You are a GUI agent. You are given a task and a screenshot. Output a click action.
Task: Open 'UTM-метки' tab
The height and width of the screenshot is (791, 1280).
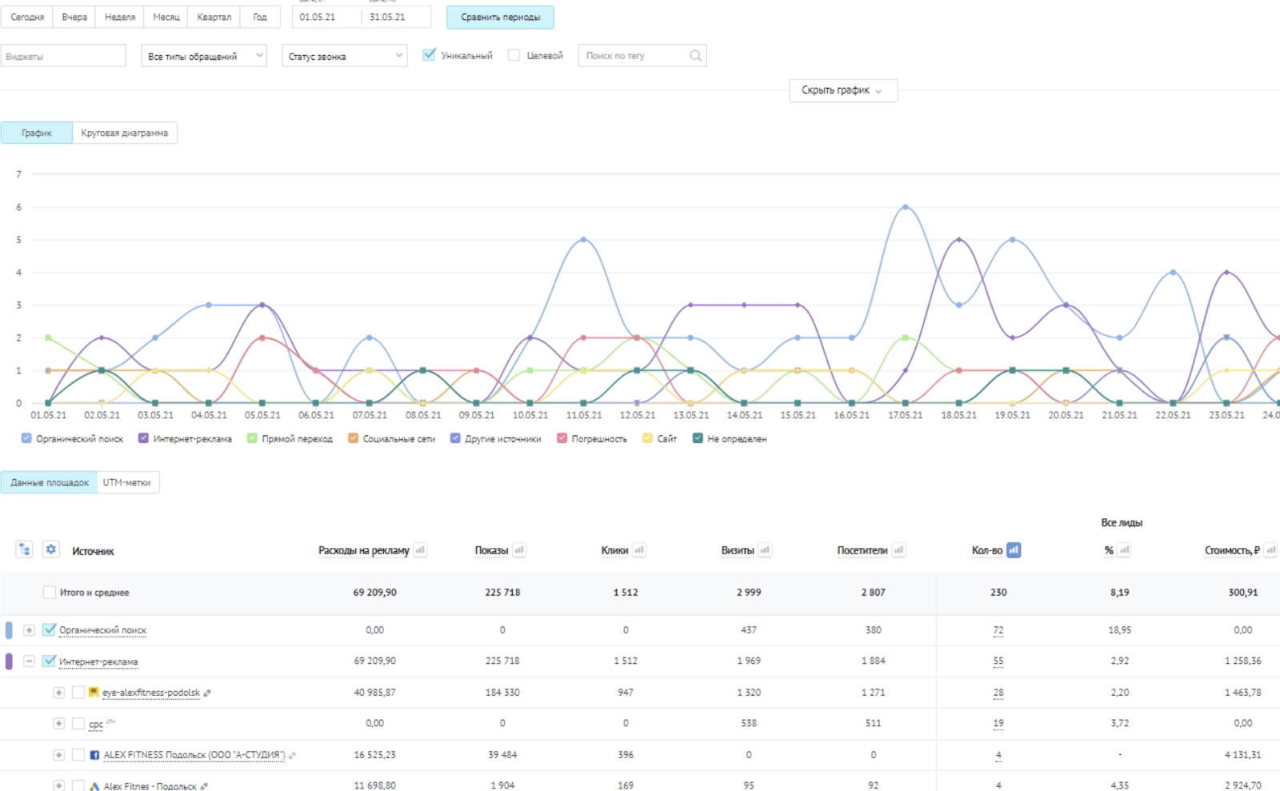[x=127, y=482]
